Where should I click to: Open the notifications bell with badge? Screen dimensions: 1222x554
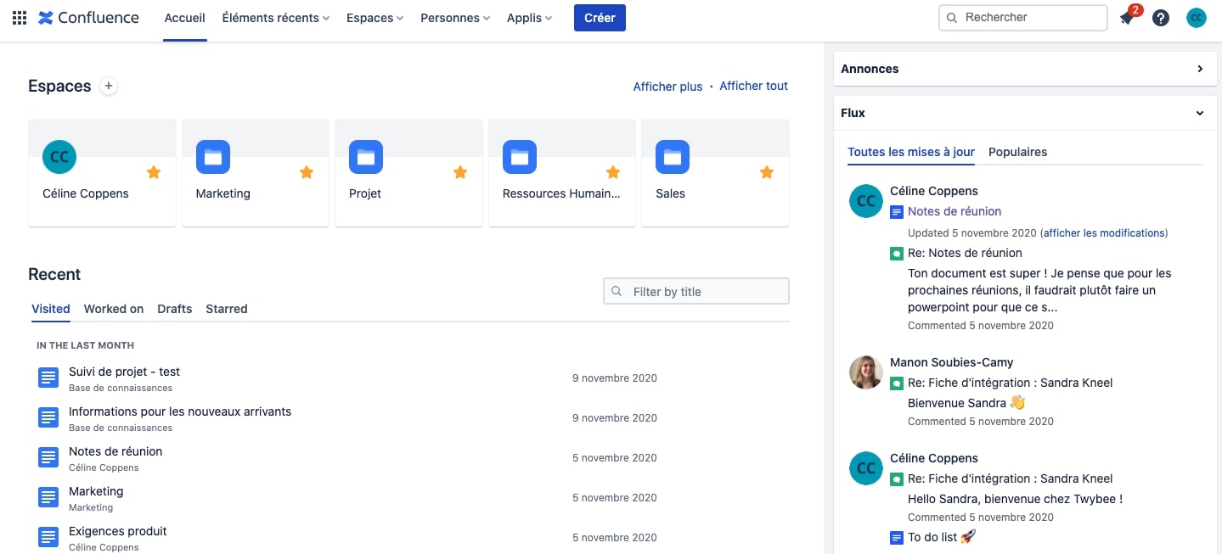pos(1129,16)
